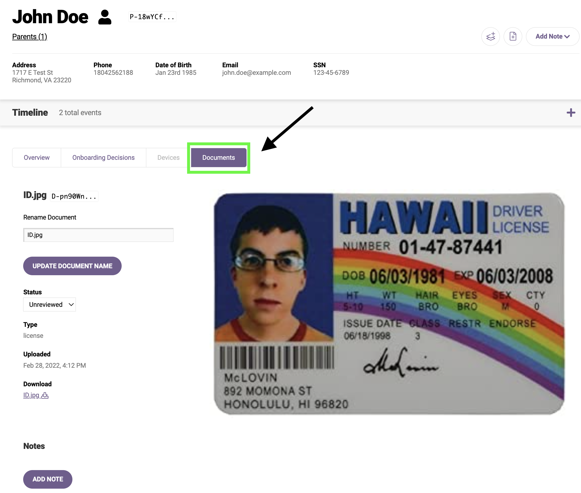Screen dimensions: 581x493
Task: Click the Update Document Name button
Action: pyautogui.click(x=72, y=266)
